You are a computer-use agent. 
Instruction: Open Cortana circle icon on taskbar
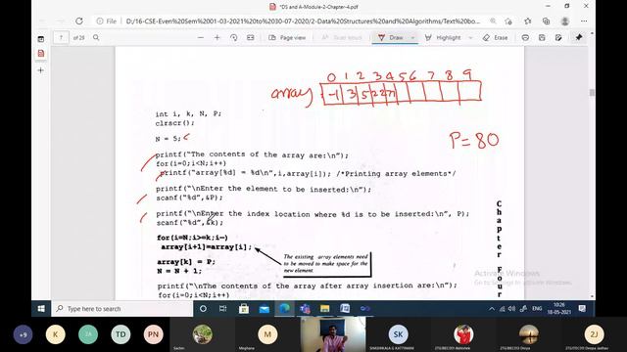(x=203, y=309)
